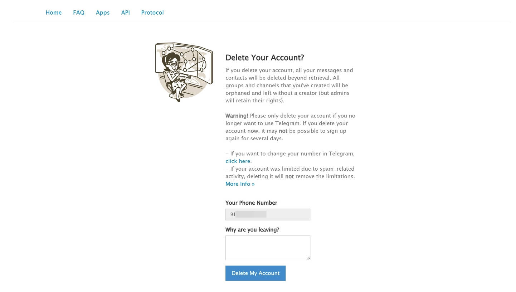Image resolution: width=516 pixels, height=292 pixels.
Task: Click the "Delete Your Account?" heading
Action: pyautogui.click(x=264, y=58)
